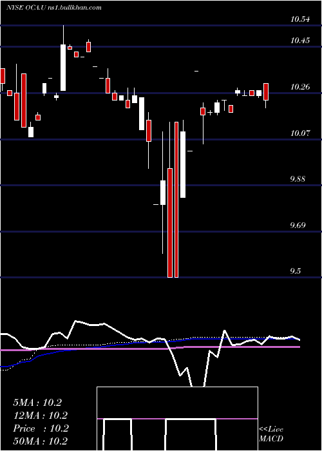Click the 10.07 price axis label
The height and width of the screenshot is (451, 322).
(x=300, y=133)
